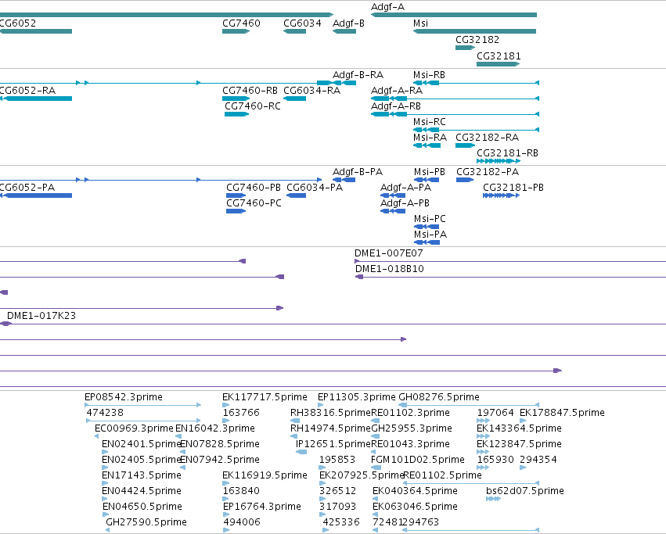Screen dimensions: 666x534
Task: Click EST label bs62d07.5prime
Action: click(525, 492)
